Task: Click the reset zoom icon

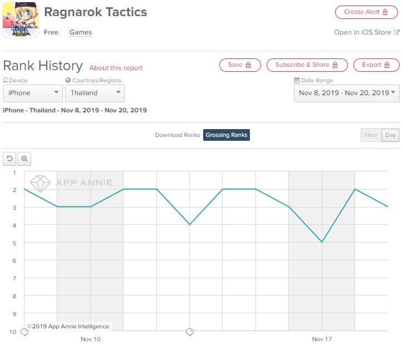Action: pyautogui.click(x=9, y=159)
